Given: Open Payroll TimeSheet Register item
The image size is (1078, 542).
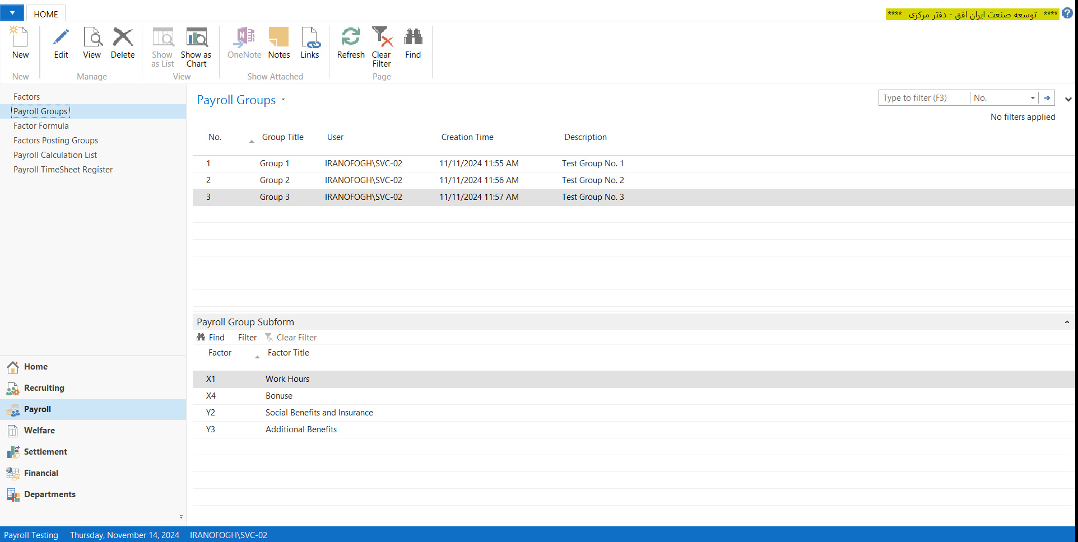Looking at the screenshot, I should click(x=63, y=170).
